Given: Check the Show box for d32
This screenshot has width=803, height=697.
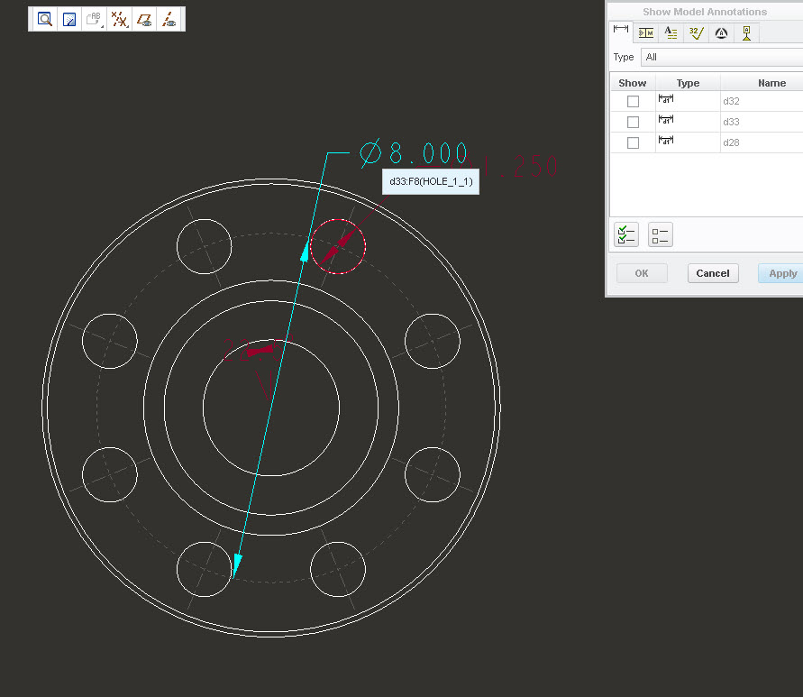Looking at the screenshot, I should (x=633, y=102).
